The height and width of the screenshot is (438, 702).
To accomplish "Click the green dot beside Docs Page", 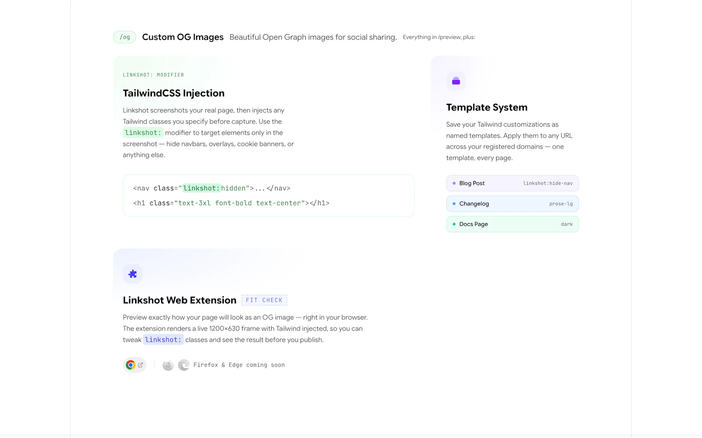I will click(x=453, y=224).
